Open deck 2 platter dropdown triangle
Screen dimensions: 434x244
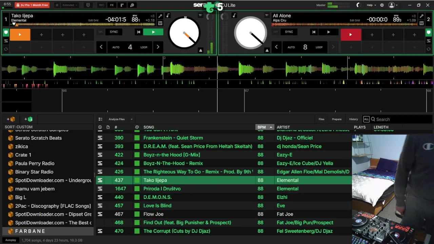click(267, 16)
